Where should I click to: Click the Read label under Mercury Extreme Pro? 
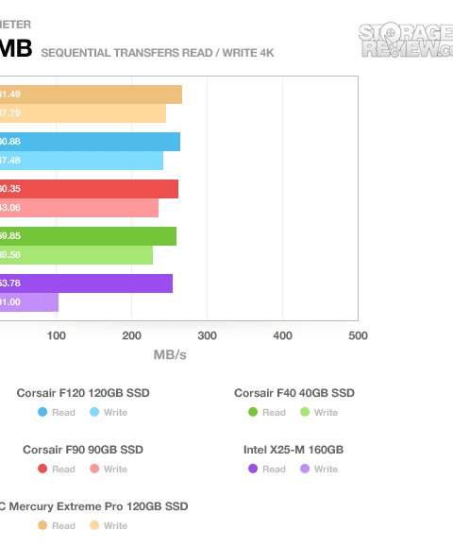pos(63,525)
